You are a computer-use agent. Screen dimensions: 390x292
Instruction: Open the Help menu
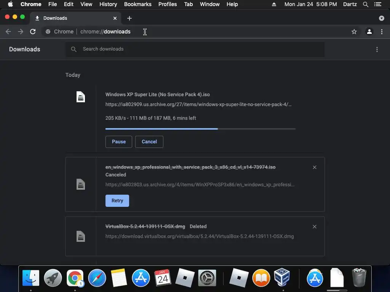pos(232,4)
